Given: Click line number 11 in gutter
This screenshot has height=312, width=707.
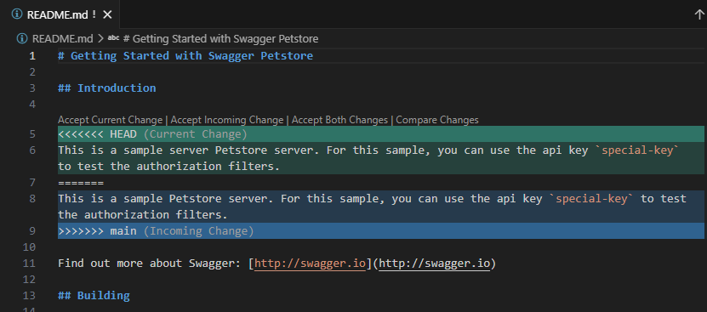Looking at the screenshot, I should tap(29, 264).
